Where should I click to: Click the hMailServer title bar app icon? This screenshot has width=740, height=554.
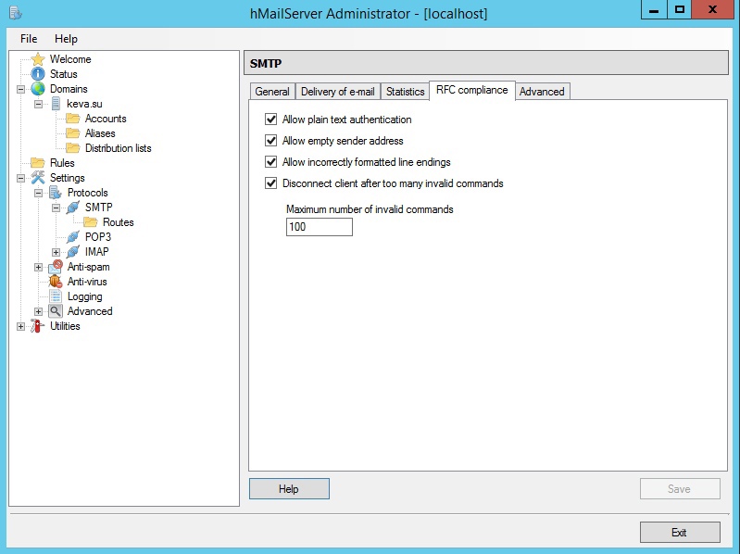point(16,13)
